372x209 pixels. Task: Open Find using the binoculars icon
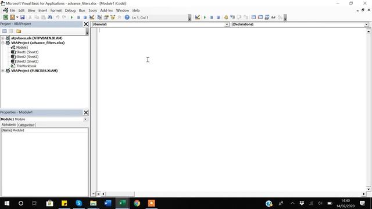50,17
